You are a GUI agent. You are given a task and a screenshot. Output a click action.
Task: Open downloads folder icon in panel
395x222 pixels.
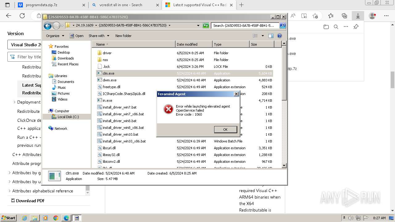326,27
